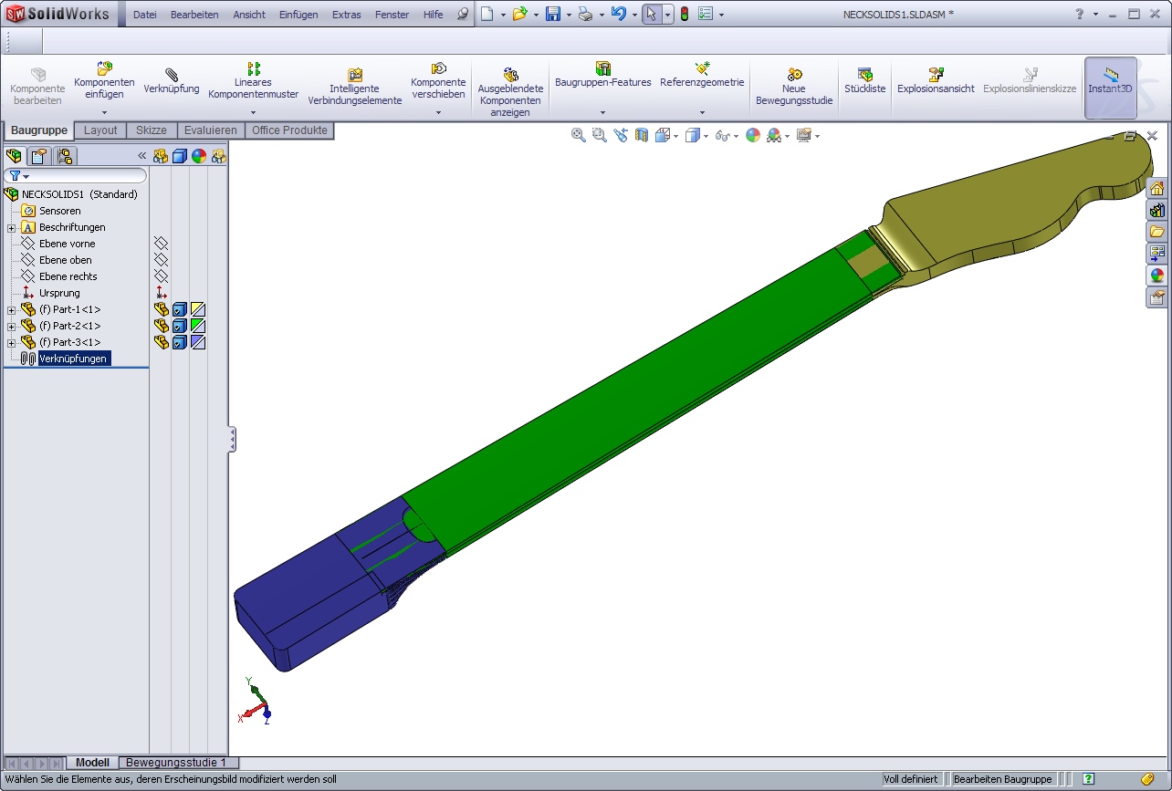Expand the Beschriftungen tree node
This screenshot has width=1172, height=791.
12,227
